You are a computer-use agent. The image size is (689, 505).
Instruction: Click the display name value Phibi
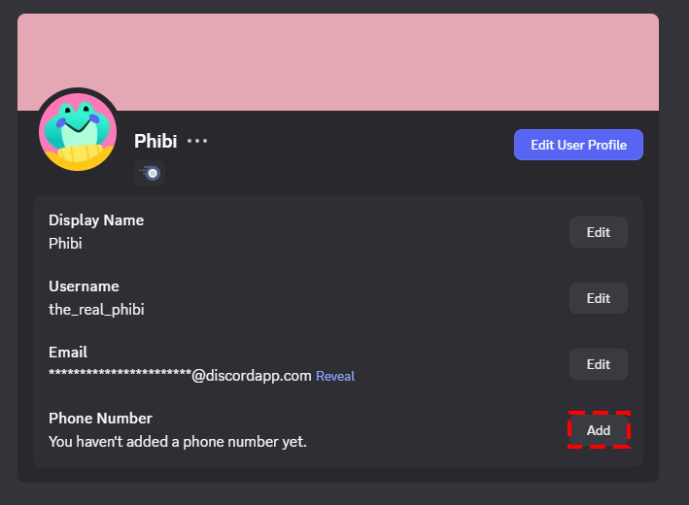pos(65,244)
